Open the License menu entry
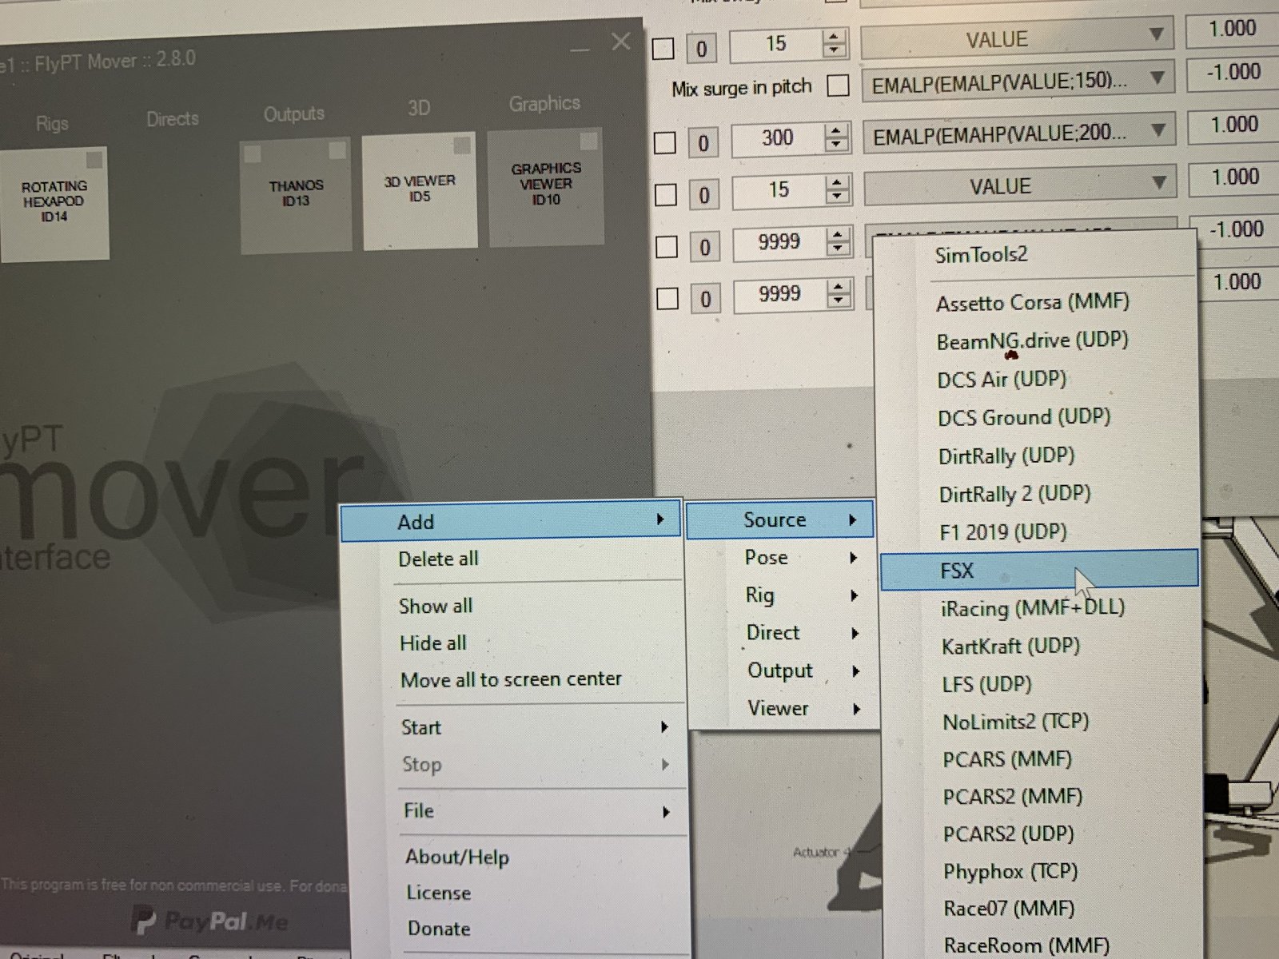 pos(439,893)
